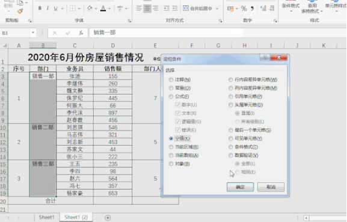347x222 pixels.
Task: Select 可见单元格(Y) radio option
Action: [x=245, y=138]
